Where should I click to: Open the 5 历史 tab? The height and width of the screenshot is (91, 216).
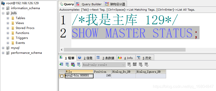pos(145,58)
